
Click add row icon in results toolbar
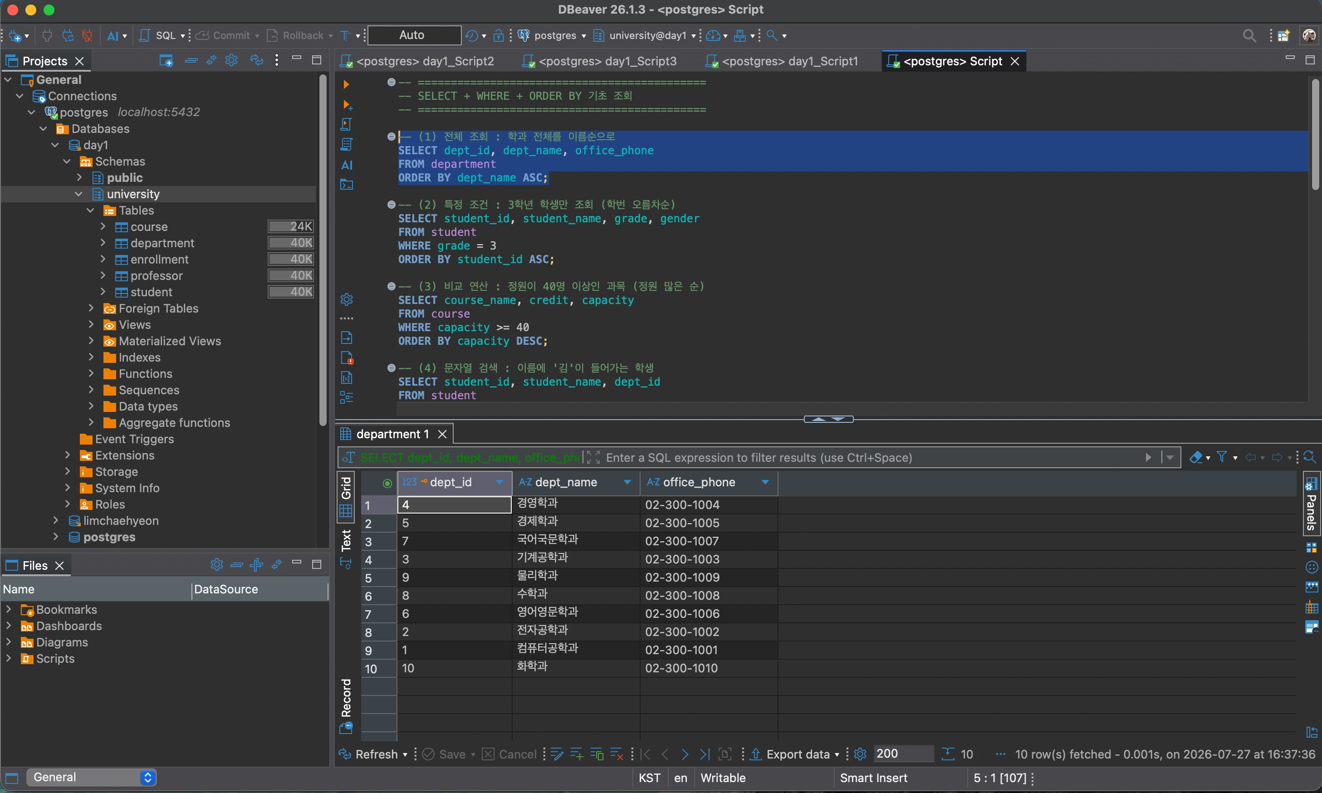pos(577,754)
